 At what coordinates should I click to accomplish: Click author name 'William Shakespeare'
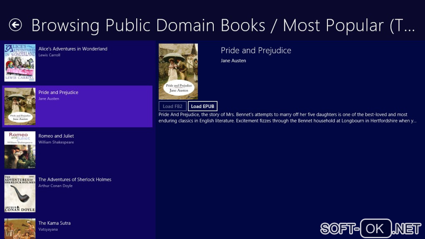56,142
